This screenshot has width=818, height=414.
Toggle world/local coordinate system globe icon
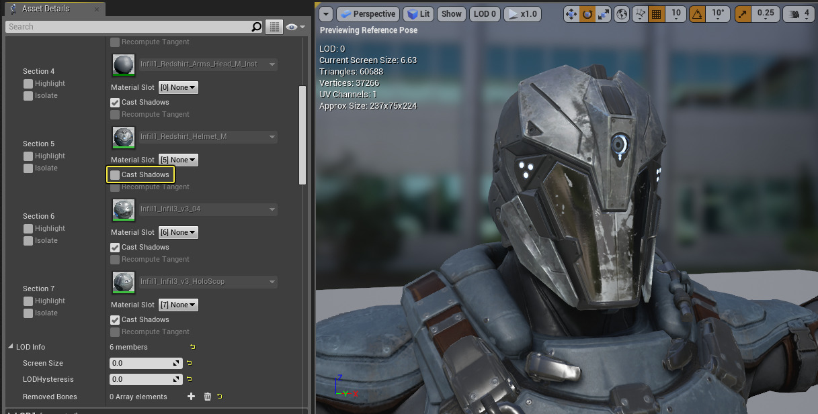click(622, 13)
